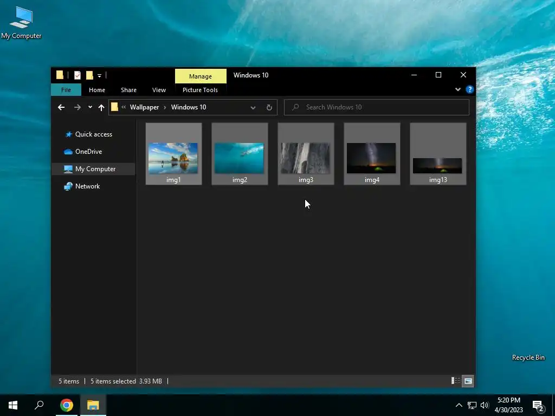The width and height of the screenshot is (555, 416).
Task: Open the Picture Tools tab
Action: (201, 90)
